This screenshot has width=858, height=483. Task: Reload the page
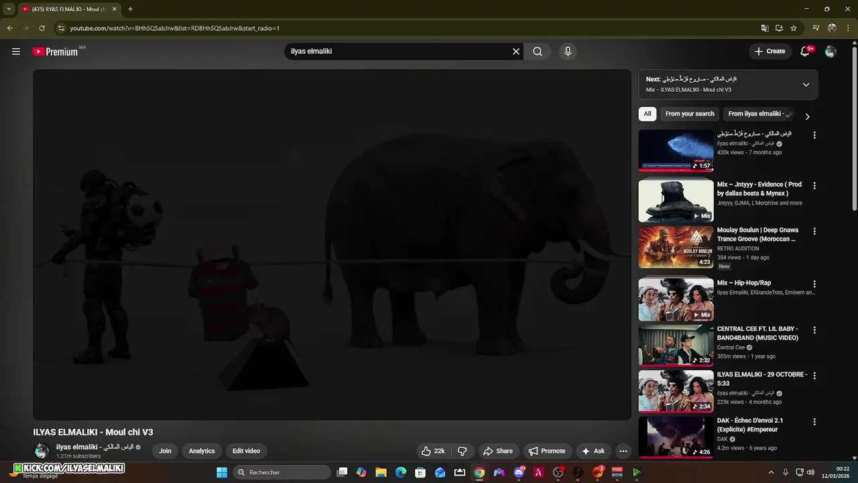coord(42,28)
